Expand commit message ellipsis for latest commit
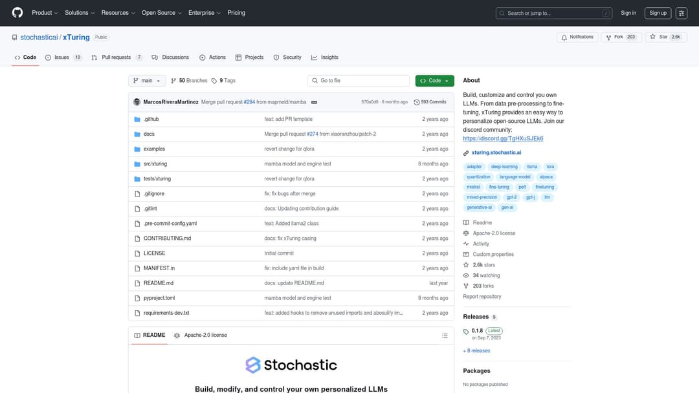Image resolution: width=699 pixels, height=393 pixels. [x=314, y=102]
